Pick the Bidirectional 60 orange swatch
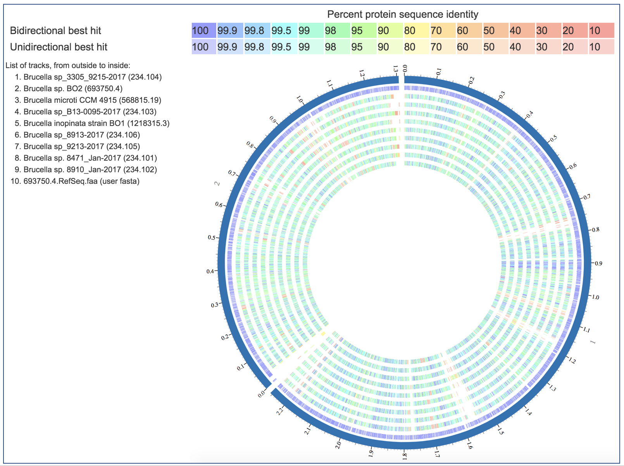 469,30
